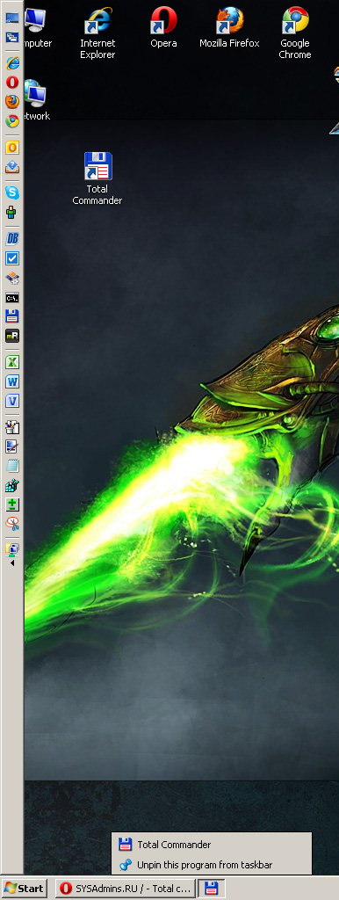
Task: Select the Internet Explorer desktop shortcut
Action: 97,33
